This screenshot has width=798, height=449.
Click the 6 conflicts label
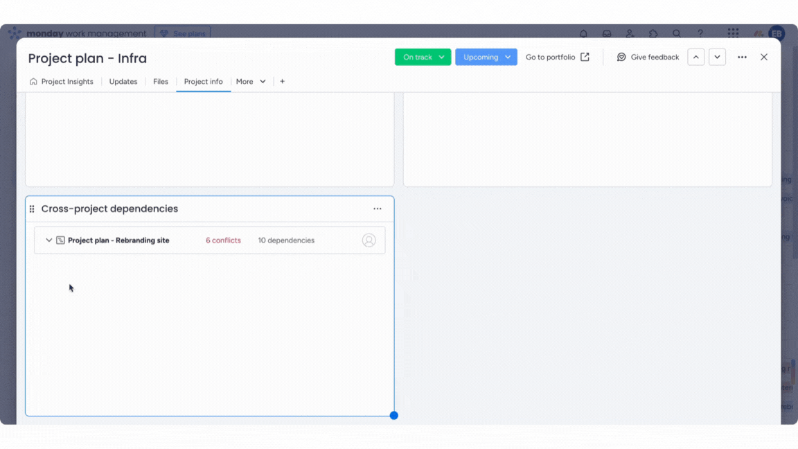(224, 240)
